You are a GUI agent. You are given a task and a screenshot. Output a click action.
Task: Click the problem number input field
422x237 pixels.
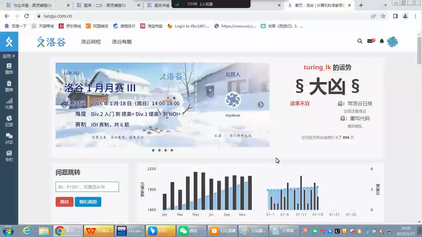[x=87, y=187]
